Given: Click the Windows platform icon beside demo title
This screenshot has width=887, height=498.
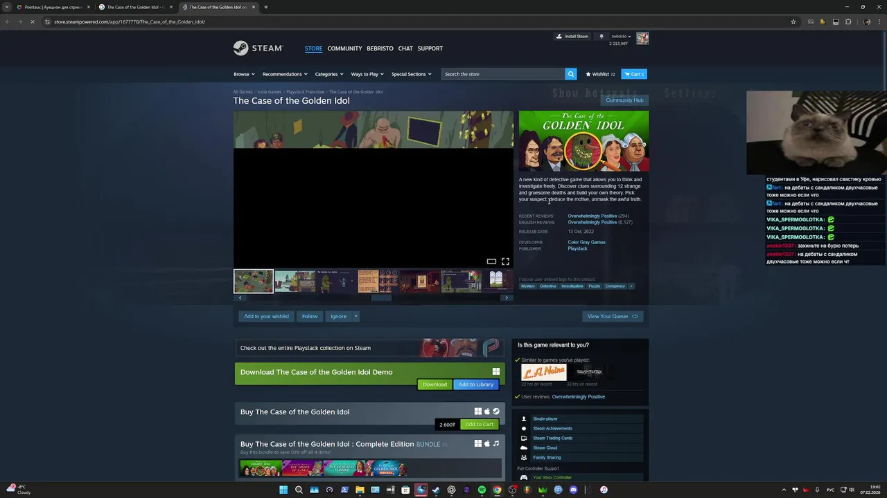Looking at the screenshot, I should pyautogui.click(x=496, y=372).
